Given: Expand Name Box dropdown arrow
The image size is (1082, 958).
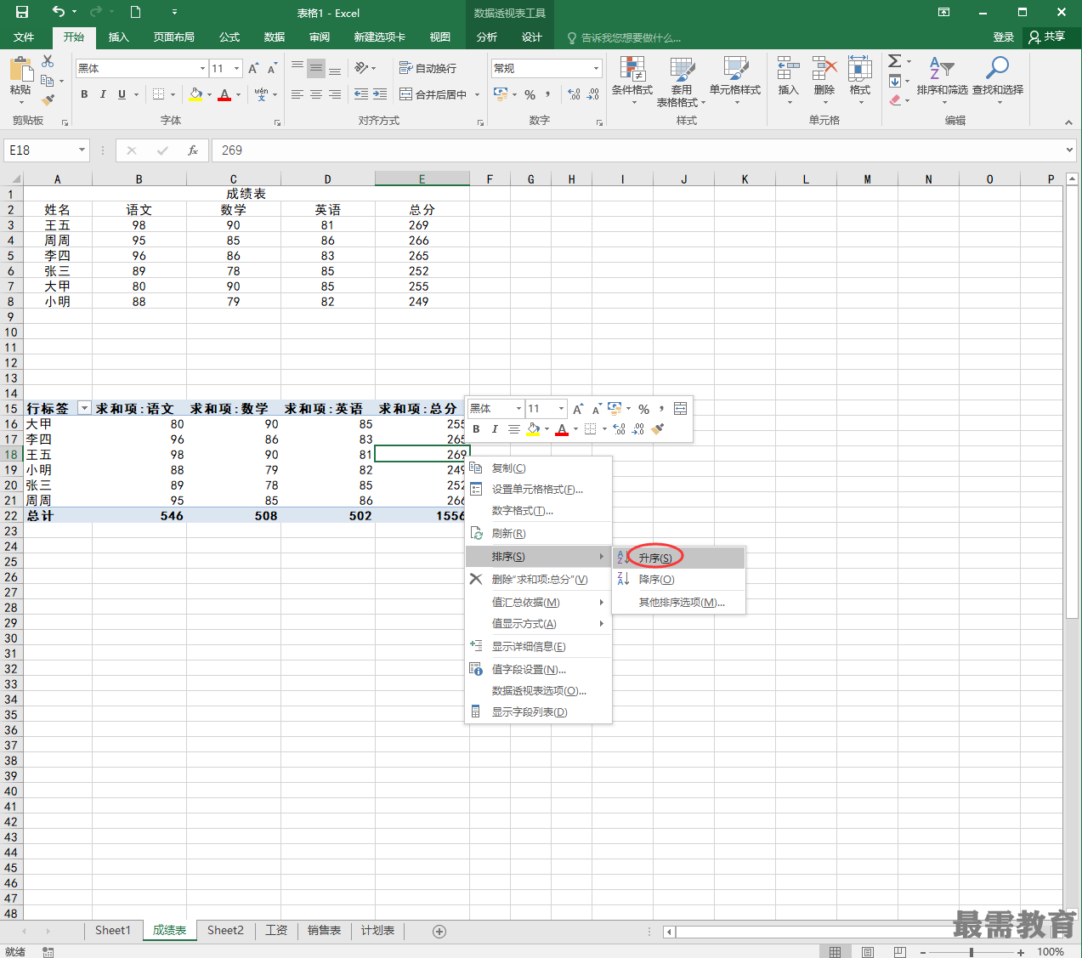Looking at the screenshot, I should pyautogui.click(x=82, y=150).
